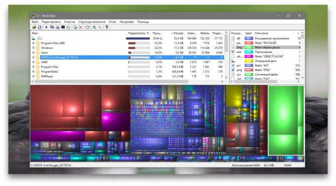Open the Структура каталогов menu
Viewport: 336px width, 186px height.
click(92, 22)
